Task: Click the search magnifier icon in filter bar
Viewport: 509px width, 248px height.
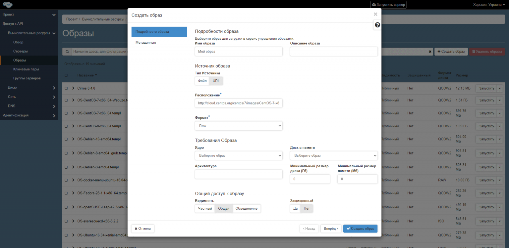Action: 67,52
